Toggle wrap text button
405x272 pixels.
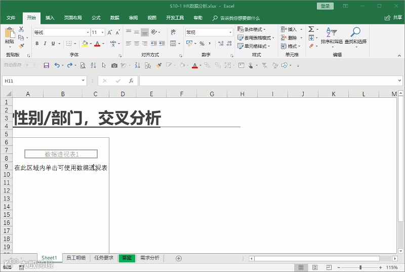[x=173, y=32]
